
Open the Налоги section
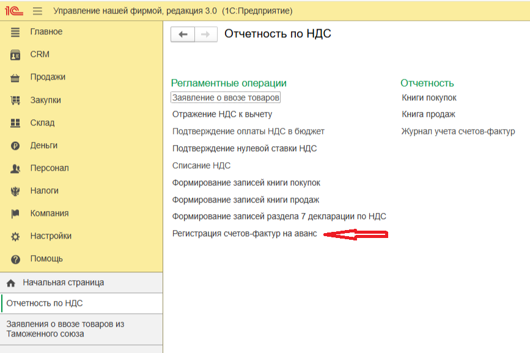click(44, 191)
